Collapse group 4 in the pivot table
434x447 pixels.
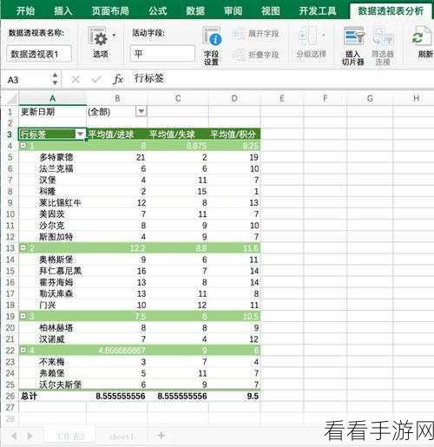[23, 350]
